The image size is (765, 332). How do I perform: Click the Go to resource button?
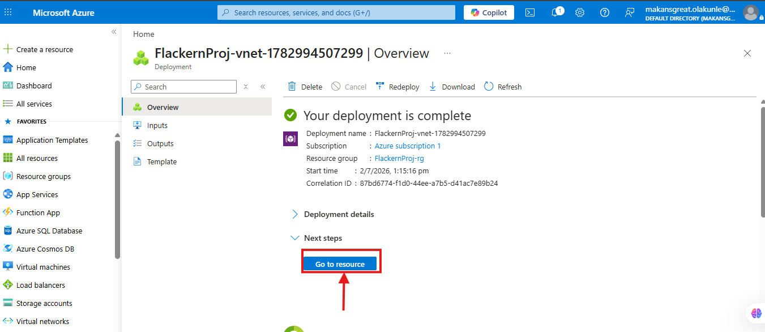(340, 264)
